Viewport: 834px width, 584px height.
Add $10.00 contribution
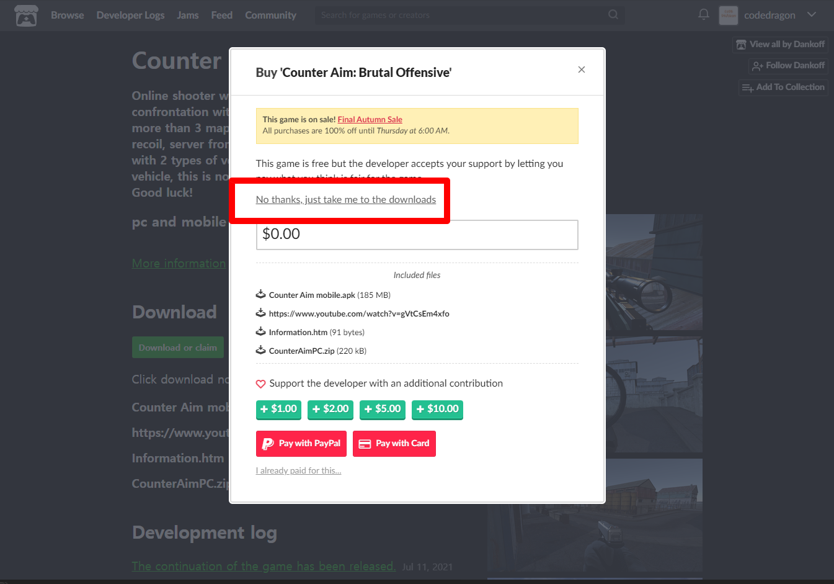(438, 409)
